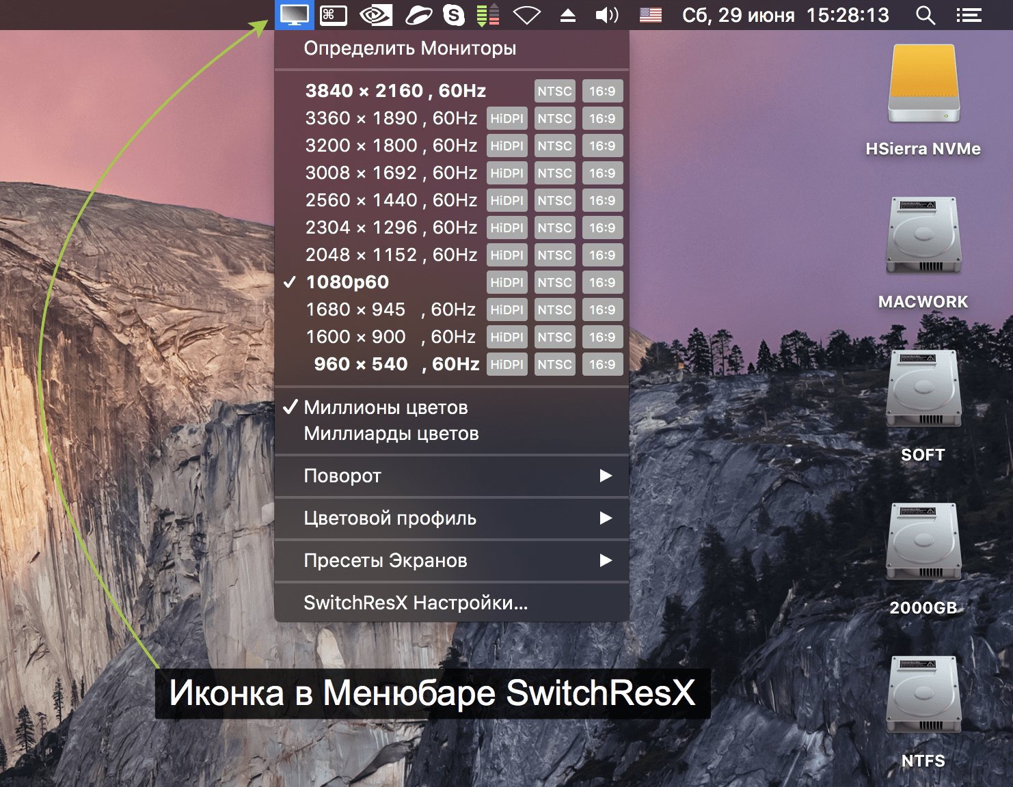Select 2304 × 1296, 60Hz resolution
Viewport: 1013px width, 787px height.
[x=451, y=227]
